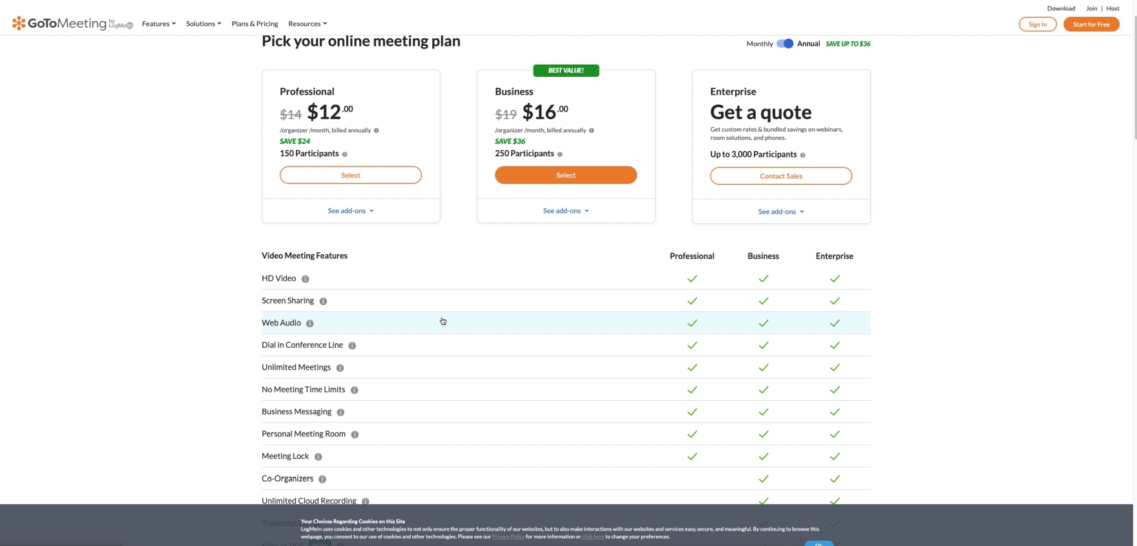The width and height of the screenshot is (1137, 546).
Task: Go to Plans & Pricing page
Action: pyautogui.click(x=255, y=24)
